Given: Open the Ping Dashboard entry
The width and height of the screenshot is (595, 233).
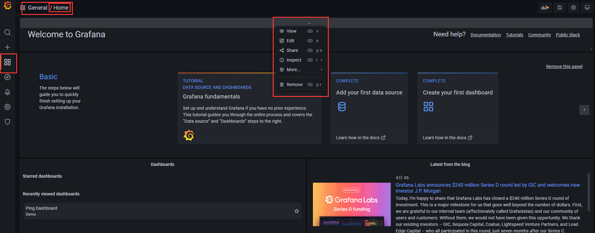Looking at the screenshot, I should click(x=162, y=211).
